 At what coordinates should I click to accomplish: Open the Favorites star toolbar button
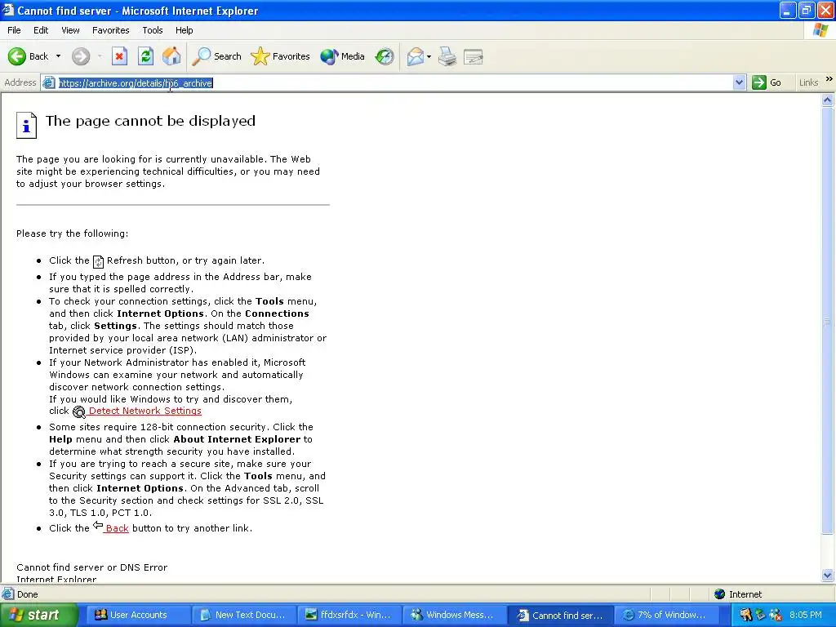[281, 56]
